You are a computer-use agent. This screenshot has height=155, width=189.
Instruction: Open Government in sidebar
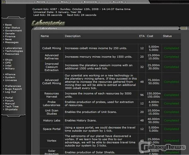[13, 31]
